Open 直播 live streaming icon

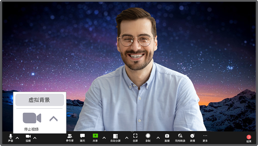click(x=167, y=136)
